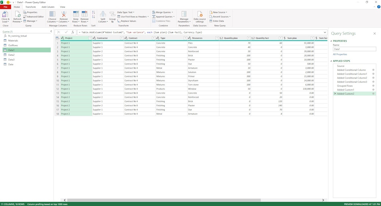
Task: Click the Remove Columns icon
Action: coord(64,14)
